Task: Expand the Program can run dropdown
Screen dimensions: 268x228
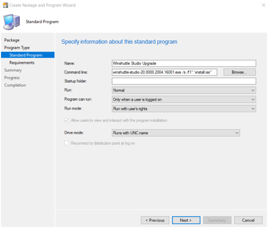Action: (x=184, y=99)
